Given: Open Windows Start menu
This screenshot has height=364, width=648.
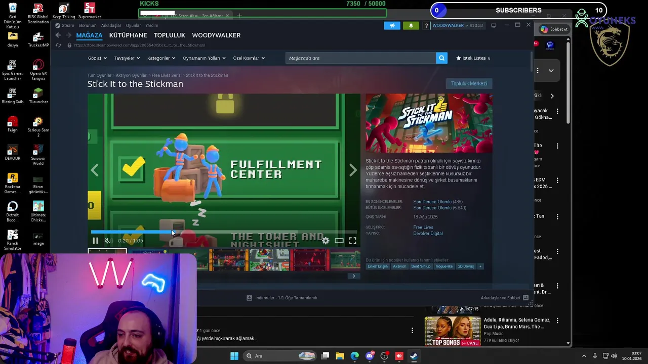Looking at the screenshot, I should click(x=234, y=356).
